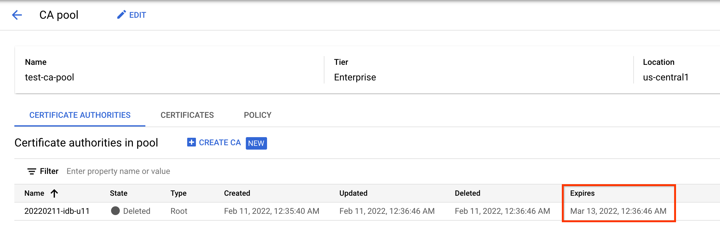Click the EDIT pencil icon
Image resolution: width=720 pixels, height=235 pixels.
click(121, 15)
